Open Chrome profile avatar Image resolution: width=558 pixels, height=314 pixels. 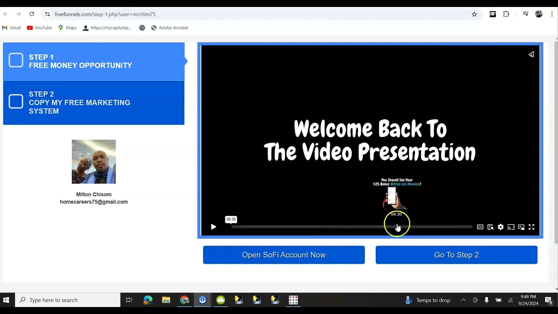pos(539,14)
